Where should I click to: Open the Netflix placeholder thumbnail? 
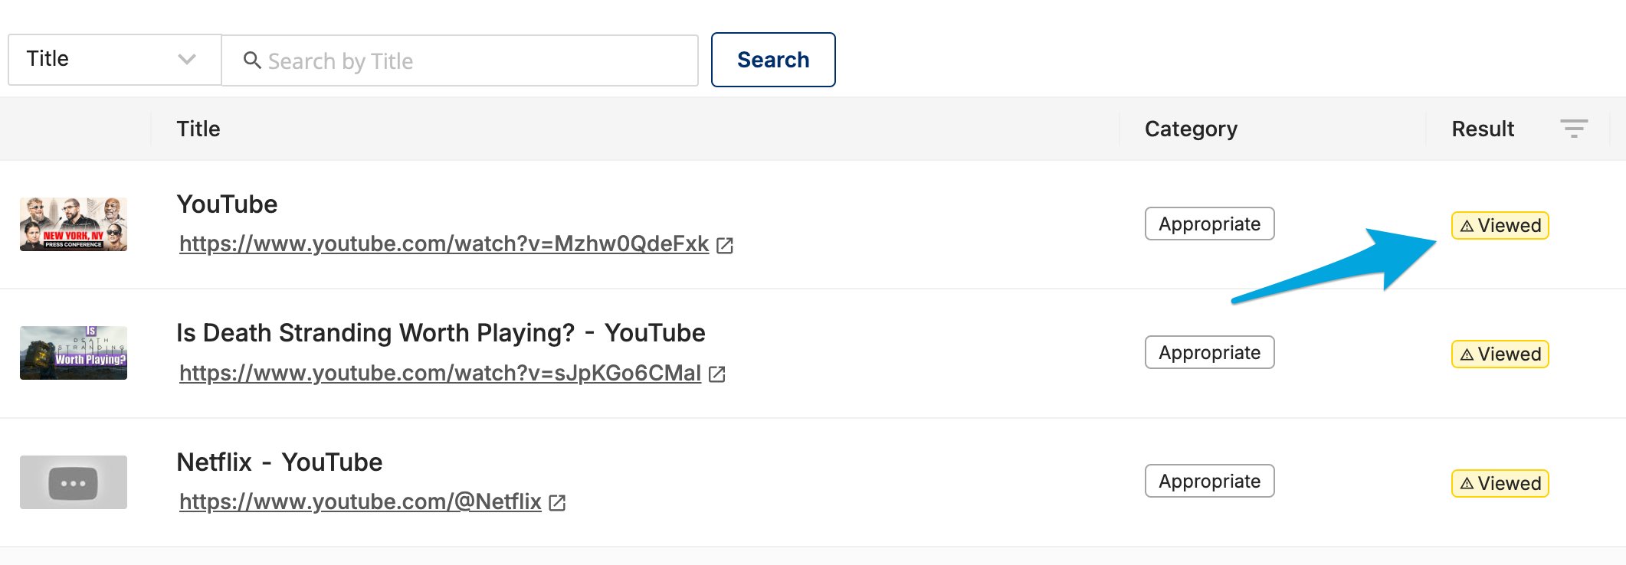74,482
